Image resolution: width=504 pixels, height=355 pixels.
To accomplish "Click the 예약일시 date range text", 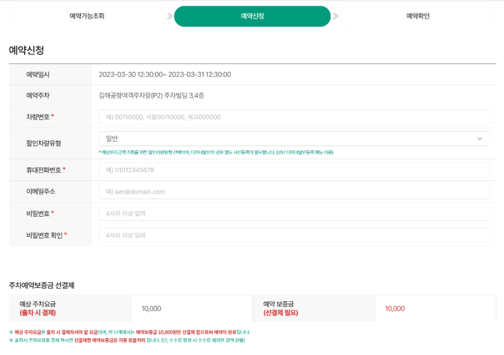I will coord(165,74).
